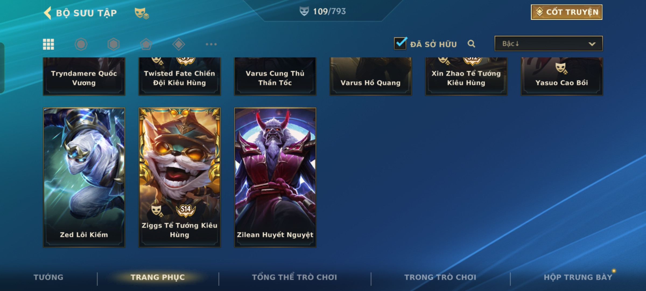
Task: Open the HỘP TRƯNG BÀY tab
Action: coord(578,277)
